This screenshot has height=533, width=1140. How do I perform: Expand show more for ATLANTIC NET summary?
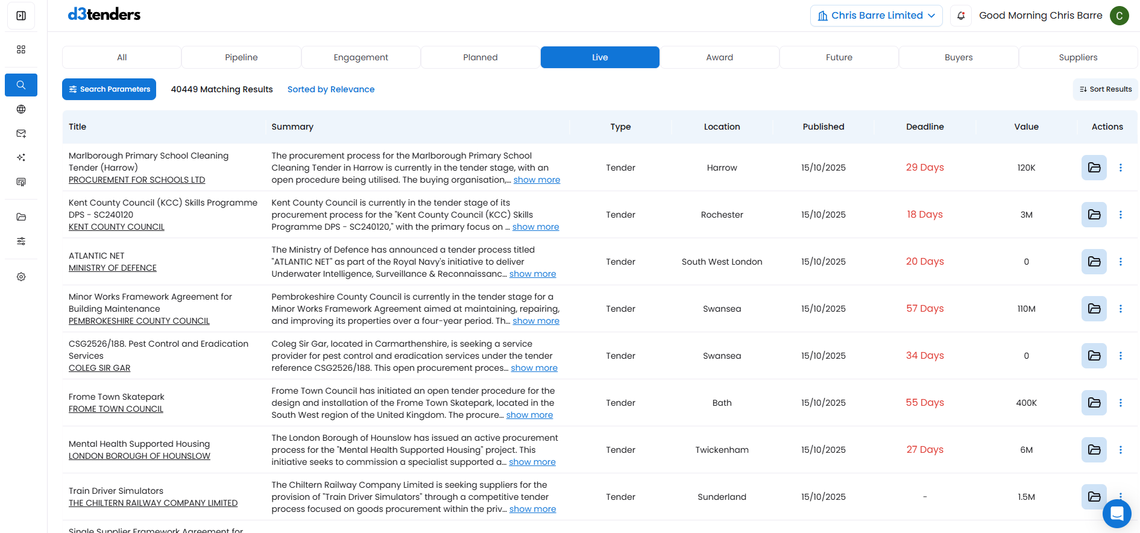[x=532, y=274]
